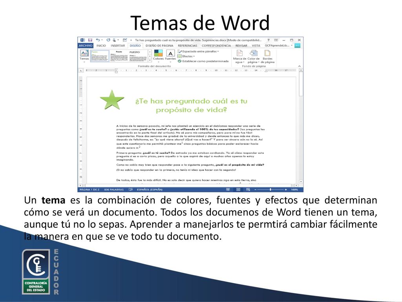Open the Colores theme colors palette

[158, 56]
